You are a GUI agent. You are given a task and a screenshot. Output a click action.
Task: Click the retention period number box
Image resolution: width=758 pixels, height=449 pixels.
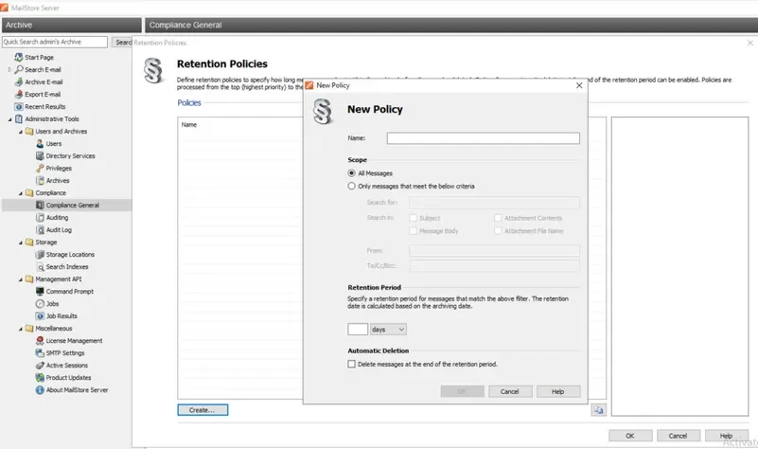358,330
